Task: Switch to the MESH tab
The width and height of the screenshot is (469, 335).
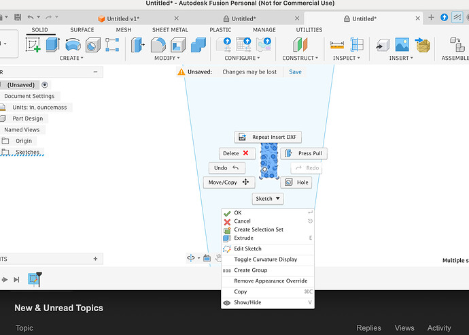Action: tap(124, 30)
